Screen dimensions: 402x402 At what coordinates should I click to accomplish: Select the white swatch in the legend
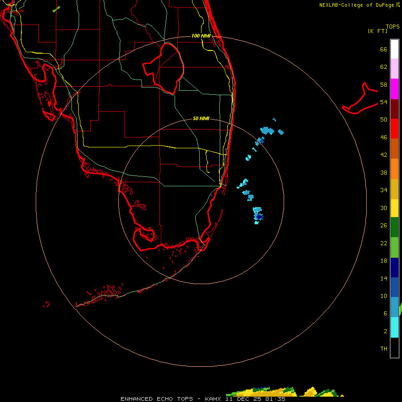(x=394, y=49)
